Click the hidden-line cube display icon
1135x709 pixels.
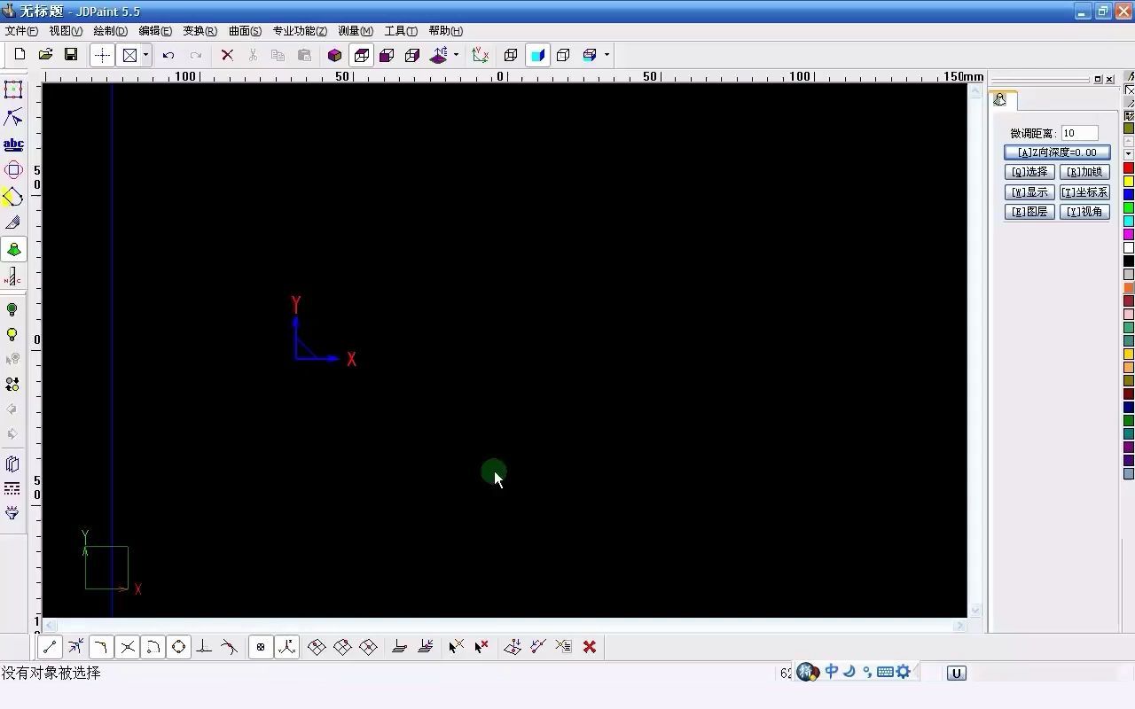pyautogui.click(x=412, y=55)
